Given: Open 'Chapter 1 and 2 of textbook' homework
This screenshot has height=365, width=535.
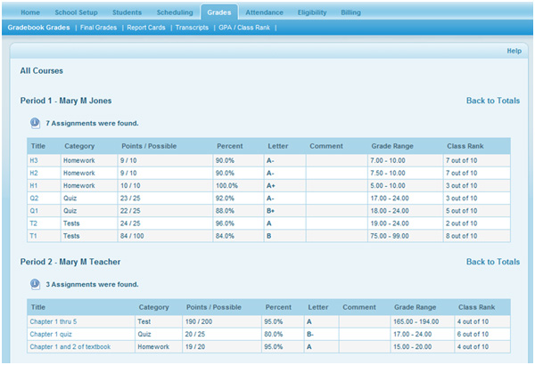Looking at the screenshot, I should click(70, 346).
